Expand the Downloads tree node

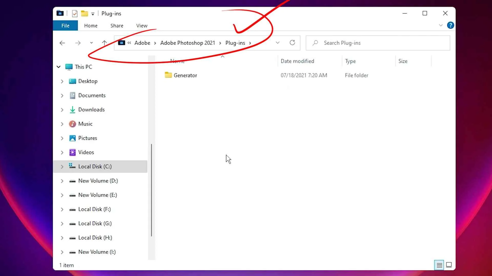point(62,110)
